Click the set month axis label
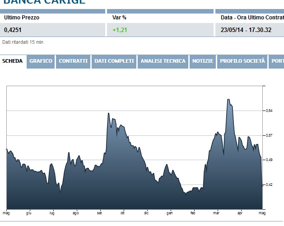The image size is (284, 226). [x=99, y=213]
